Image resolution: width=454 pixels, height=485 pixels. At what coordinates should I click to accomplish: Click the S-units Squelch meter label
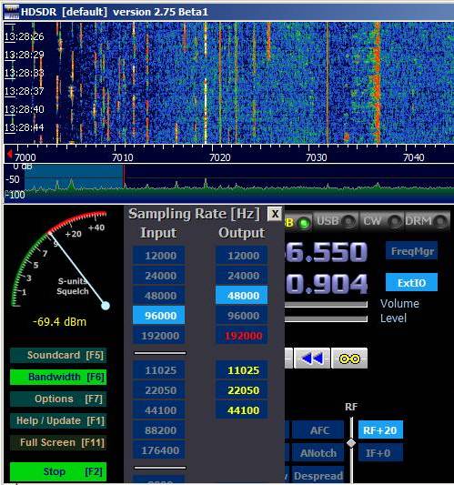(73, 286)
